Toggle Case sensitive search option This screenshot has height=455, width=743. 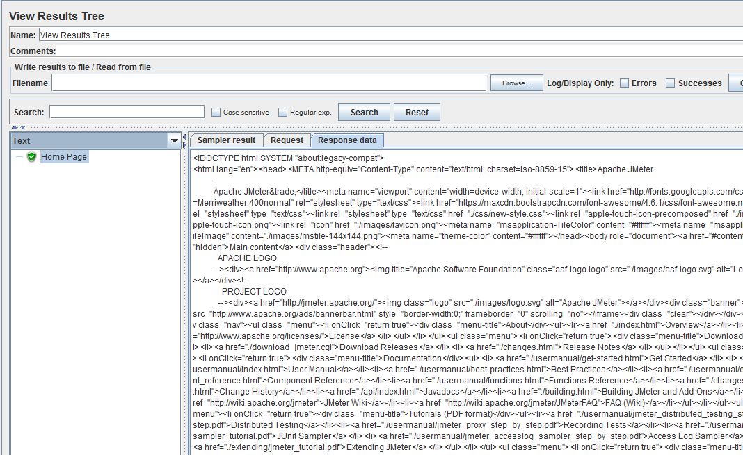tap(216, 111)
